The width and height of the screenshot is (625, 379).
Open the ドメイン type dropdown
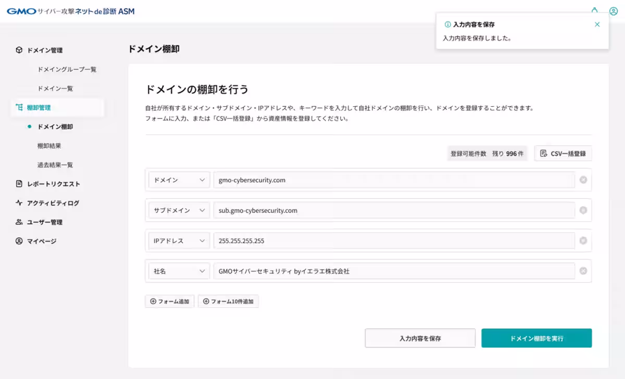click(179, 180)
